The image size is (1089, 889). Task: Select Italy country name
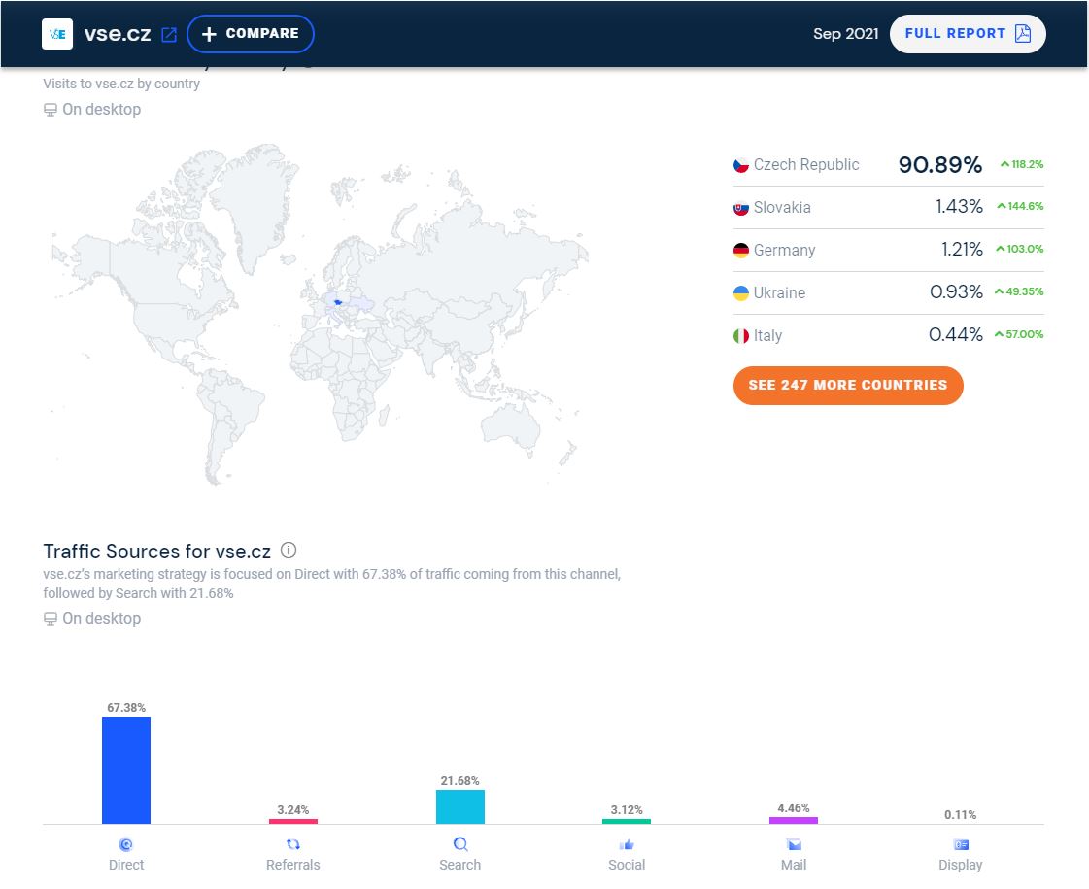767,336
